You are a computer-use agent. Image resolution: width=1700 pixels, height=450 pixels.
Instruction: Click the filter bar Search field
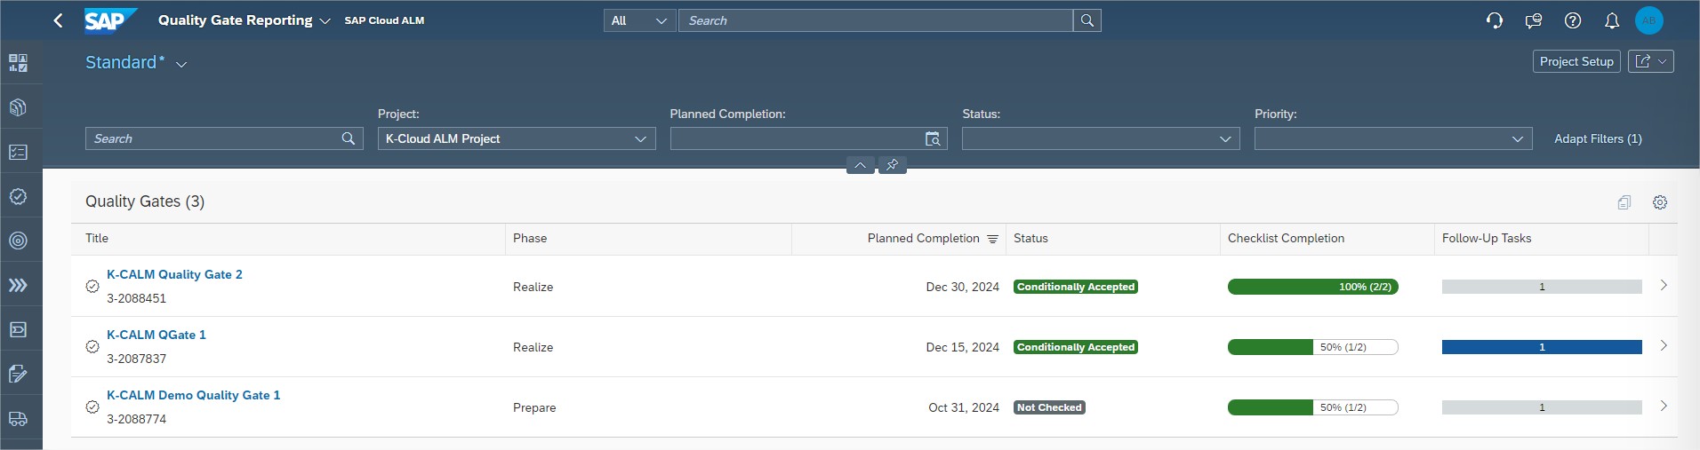click(x=213, y=139)
